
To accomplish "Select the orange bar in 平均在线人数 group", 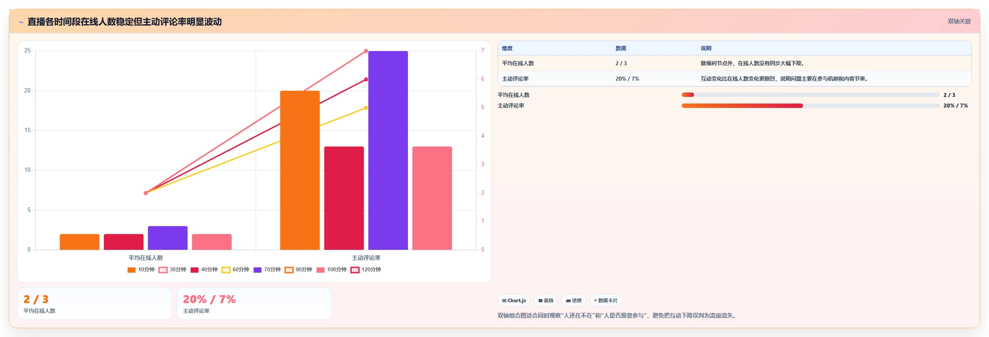I will (79, 242).
